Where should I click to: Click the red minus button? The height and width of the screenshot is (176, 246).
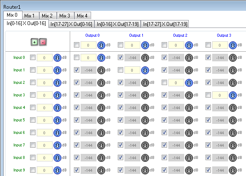click(43, 42)
